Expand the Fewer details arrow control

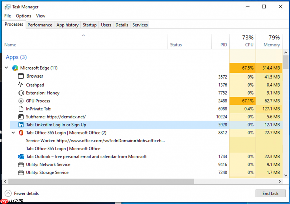[x=8, y=193]
